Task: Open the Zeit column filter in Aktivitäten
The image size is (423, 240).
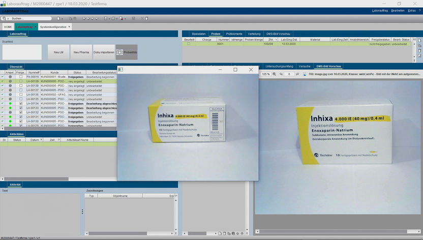Action: (58, 140)
